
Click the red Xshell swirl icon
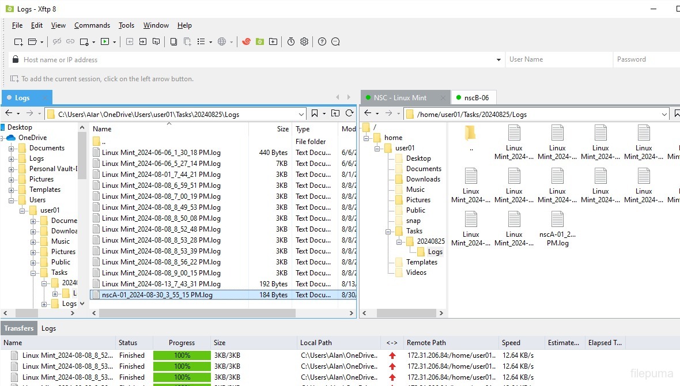(x=247, y=41)
